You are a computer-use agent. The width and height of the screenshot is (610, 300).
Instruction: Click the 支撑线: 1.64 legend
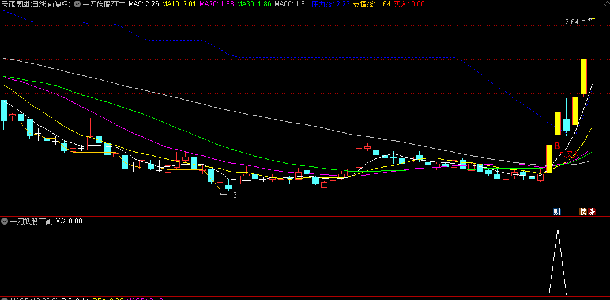[x=371, y=4]
